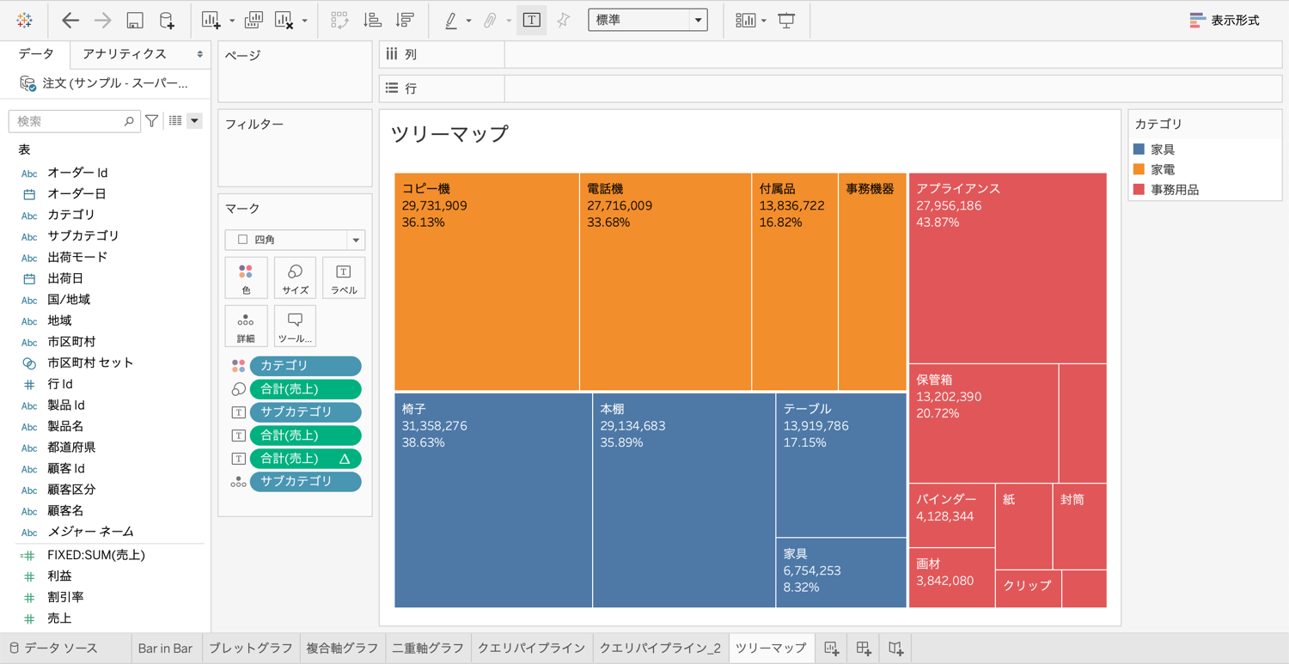This screenshot has width=1289, height=664.
Task: Open the データ ソース tab
Action: tap(53, 649)
